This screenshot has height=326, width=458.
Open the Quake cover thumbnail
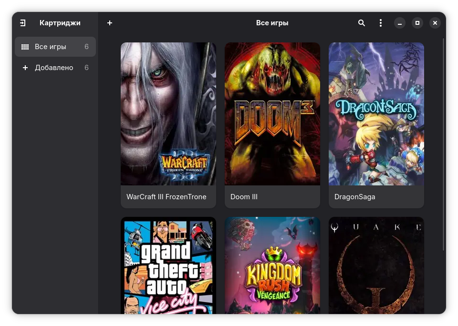tap(376, 265)
